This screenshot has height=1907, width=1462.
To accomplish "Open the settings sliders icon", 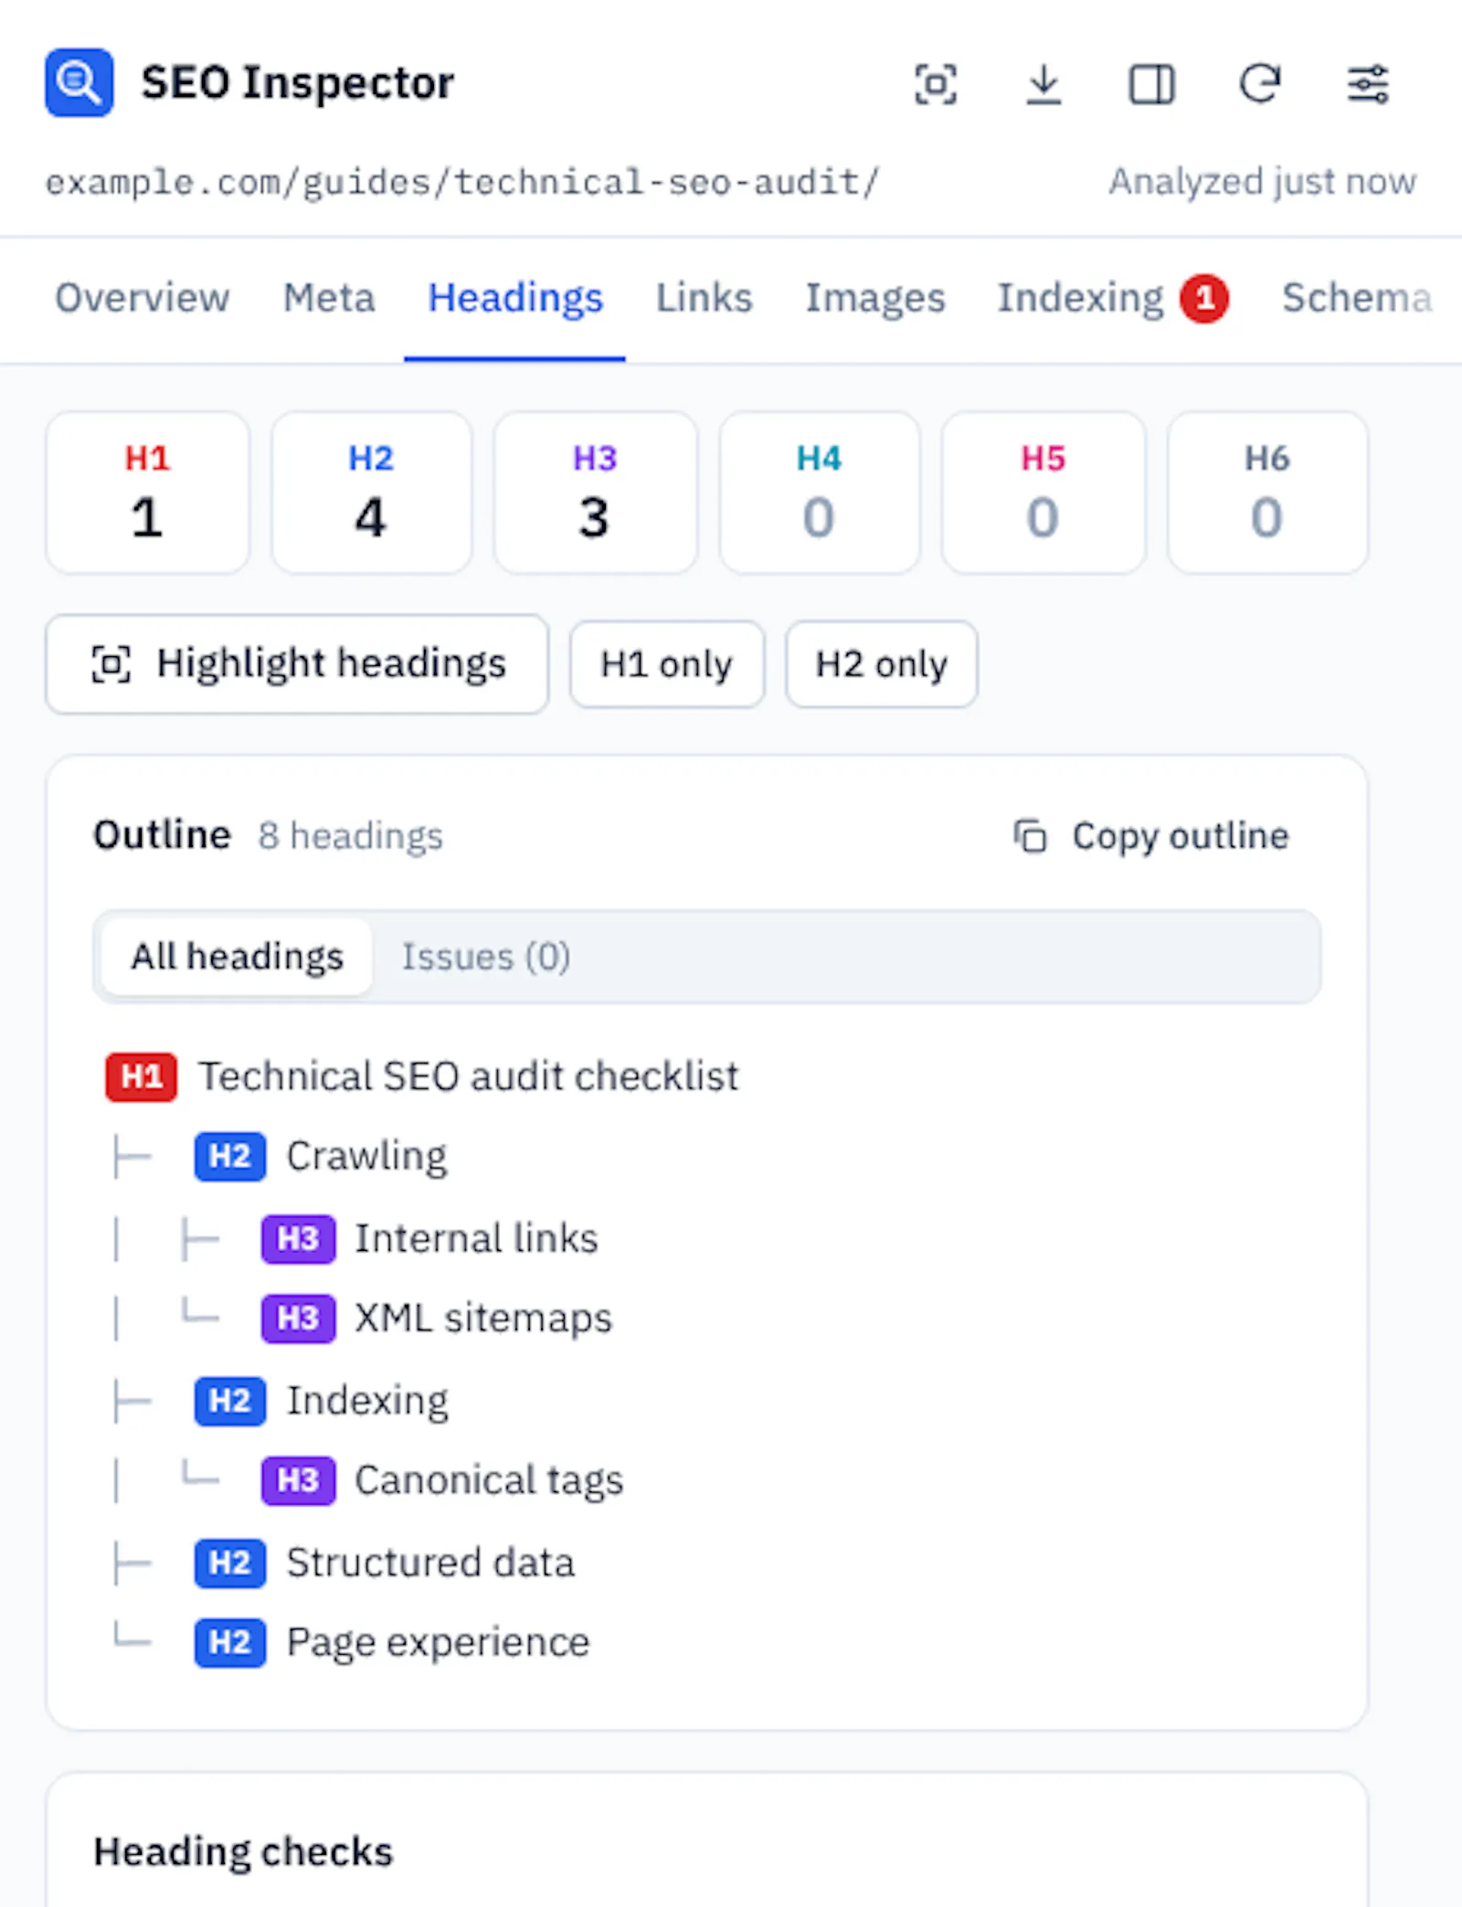I will [1368, 84].
